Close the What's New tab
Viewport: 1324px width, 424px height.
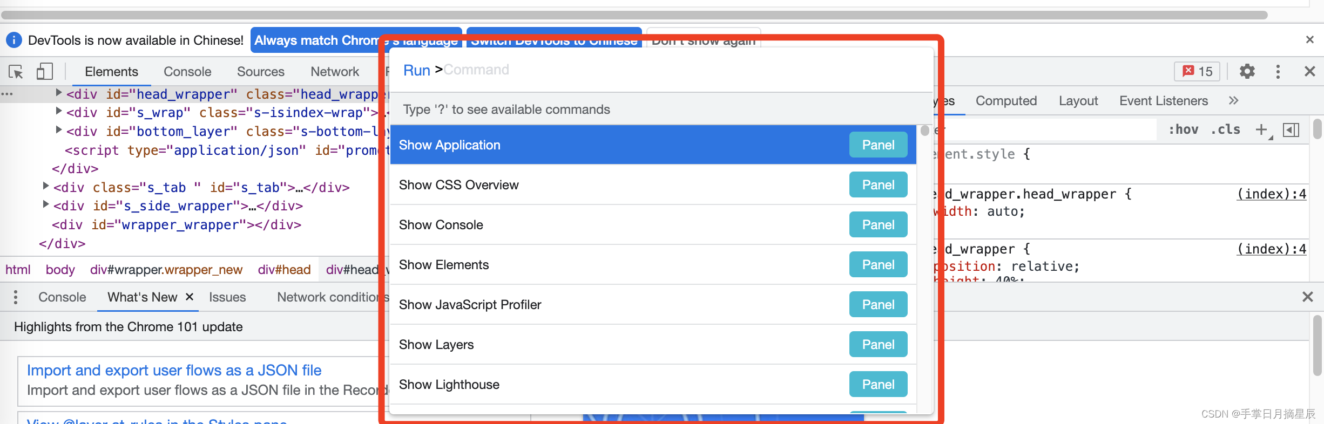coord(190,297)
